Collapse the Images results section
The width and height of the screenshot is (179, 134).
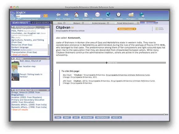point(13,59)
